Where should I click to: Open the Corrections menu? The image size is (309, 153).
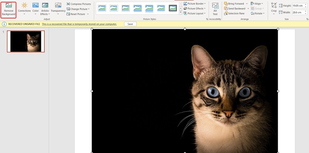[x=24, y=9]
